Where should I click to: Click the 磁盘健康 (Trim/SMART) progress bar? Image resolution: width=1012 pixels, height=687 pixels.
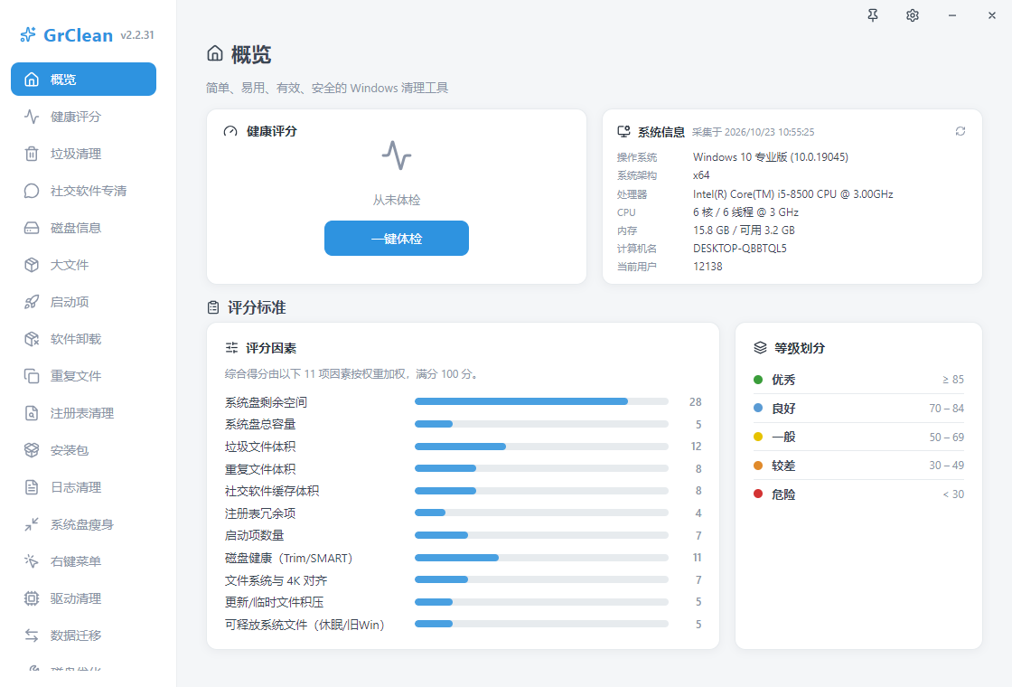(x=541, y=557)
